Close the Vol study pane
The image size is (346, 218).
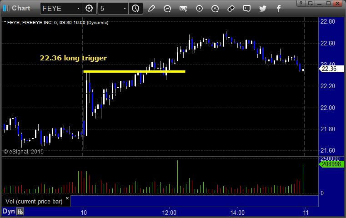pos(67,198)
